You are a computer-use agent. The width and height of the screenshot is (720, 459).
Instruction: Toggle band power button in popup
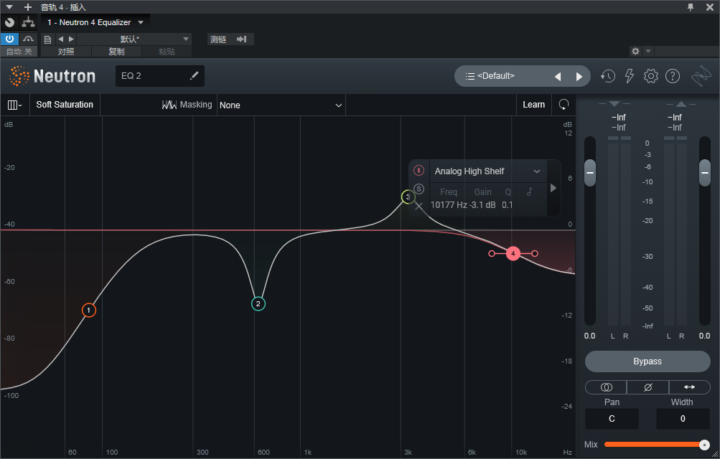(x=419, y=170)
